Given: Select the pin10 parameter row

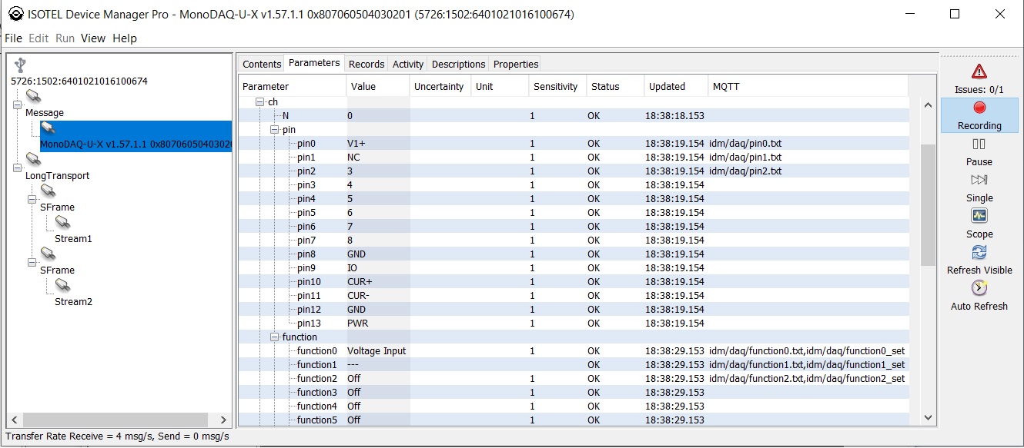Looking at the screenshot, I should point(574,282).
